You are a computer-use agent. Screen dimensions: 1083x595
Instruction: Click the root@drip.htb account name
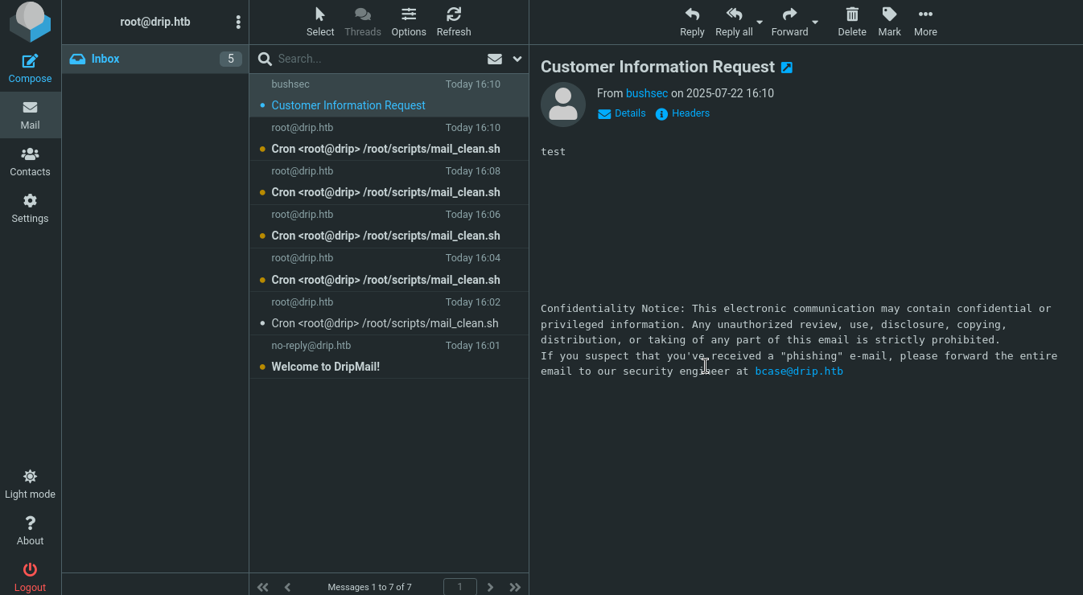pos(155,23)
